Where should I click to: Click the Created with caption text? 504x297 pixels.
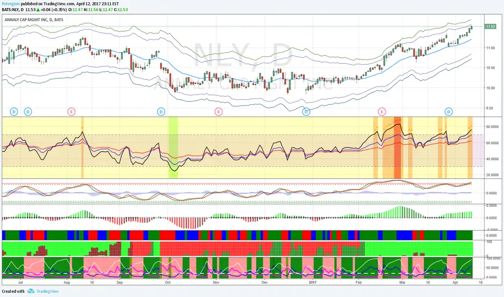(13, 291)
